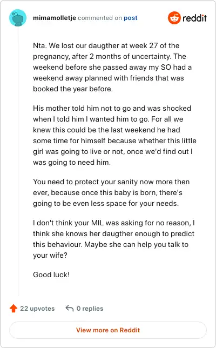Image resolution: width=216 pixels, height=348 pixels.
Task: Click the orange upvote arrow icon
Action: (13, 308)
